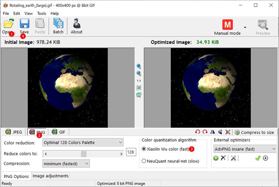This screenshot has height=187, width=279.
Task: Expand the Color reduction dropdown
Action: pos(83,142)
